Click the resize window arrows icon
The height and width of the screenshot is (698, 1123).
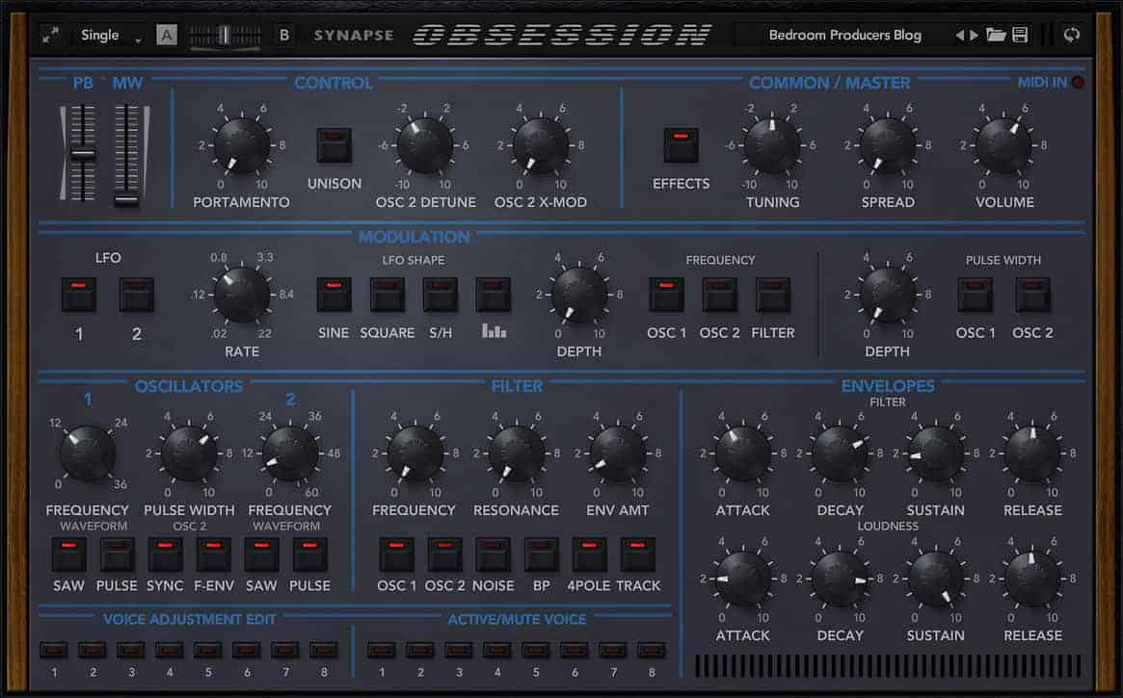click(49, 35)
